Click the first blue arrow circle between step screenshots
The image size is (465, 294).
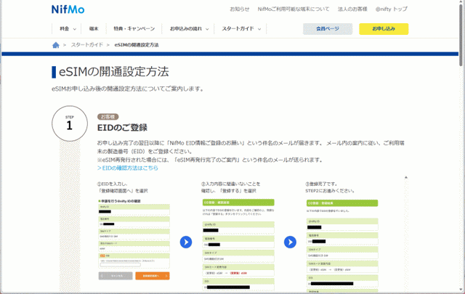pos(186,242)
